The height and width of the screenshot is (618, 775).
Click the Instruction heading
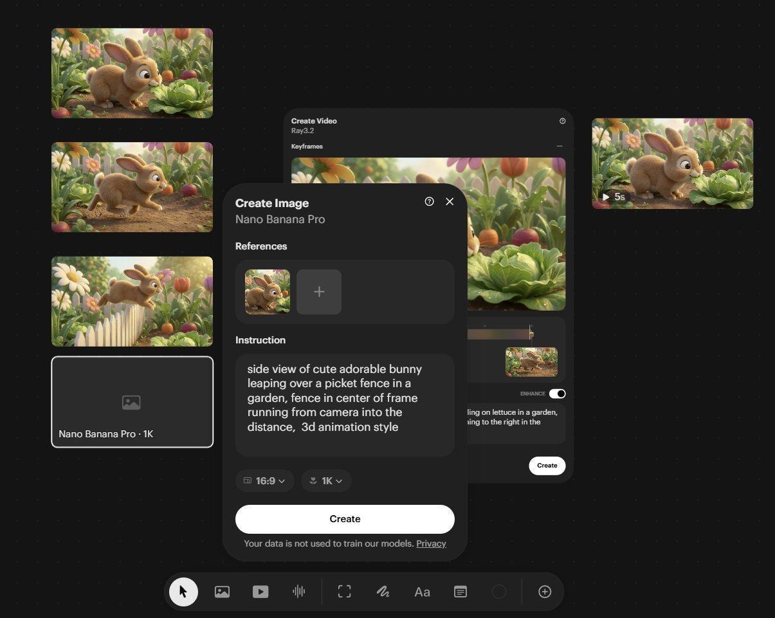tap(260, 340)
